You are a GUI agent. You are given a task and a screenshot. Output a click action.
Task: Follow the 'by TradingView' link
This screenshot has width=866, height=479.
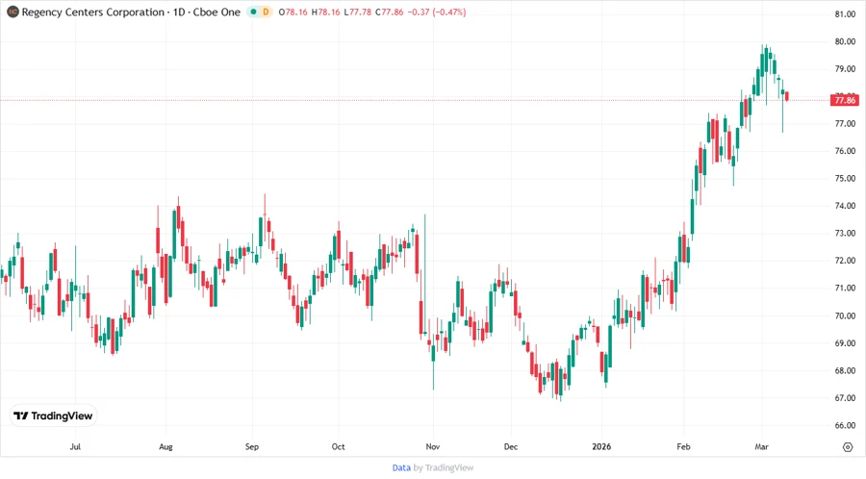pyautogui.click(x=444, y=468)
